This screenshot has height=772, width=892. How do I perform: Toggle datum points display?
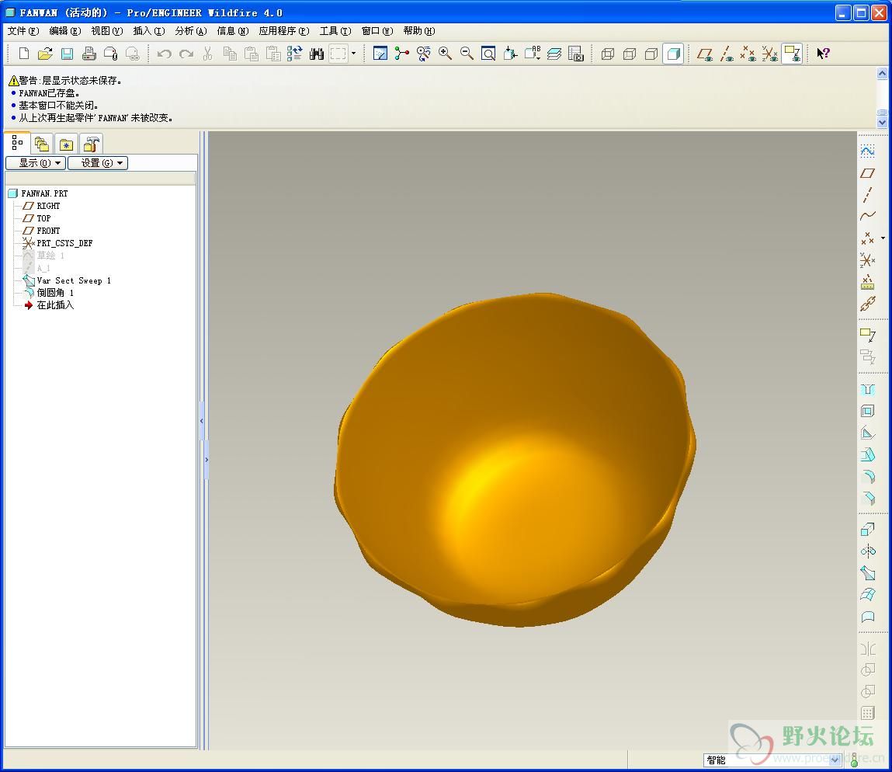click(x=748, y=54)
